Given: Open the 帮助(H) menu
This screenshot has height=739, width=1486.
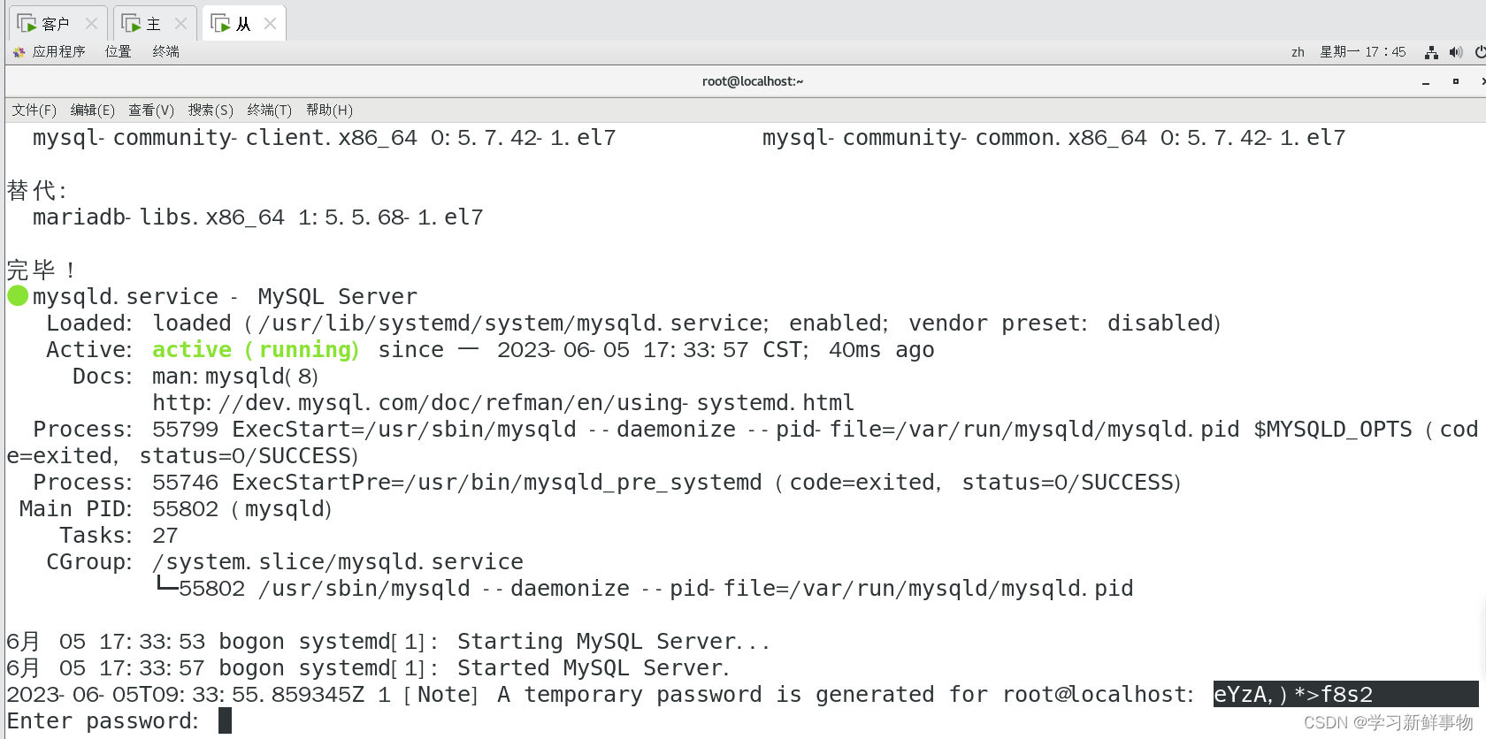Looking at the screenshot, I should tap(328, 110).
